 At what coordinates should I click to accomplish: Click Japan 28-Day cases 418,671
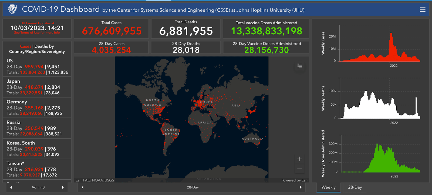point(34,87)
